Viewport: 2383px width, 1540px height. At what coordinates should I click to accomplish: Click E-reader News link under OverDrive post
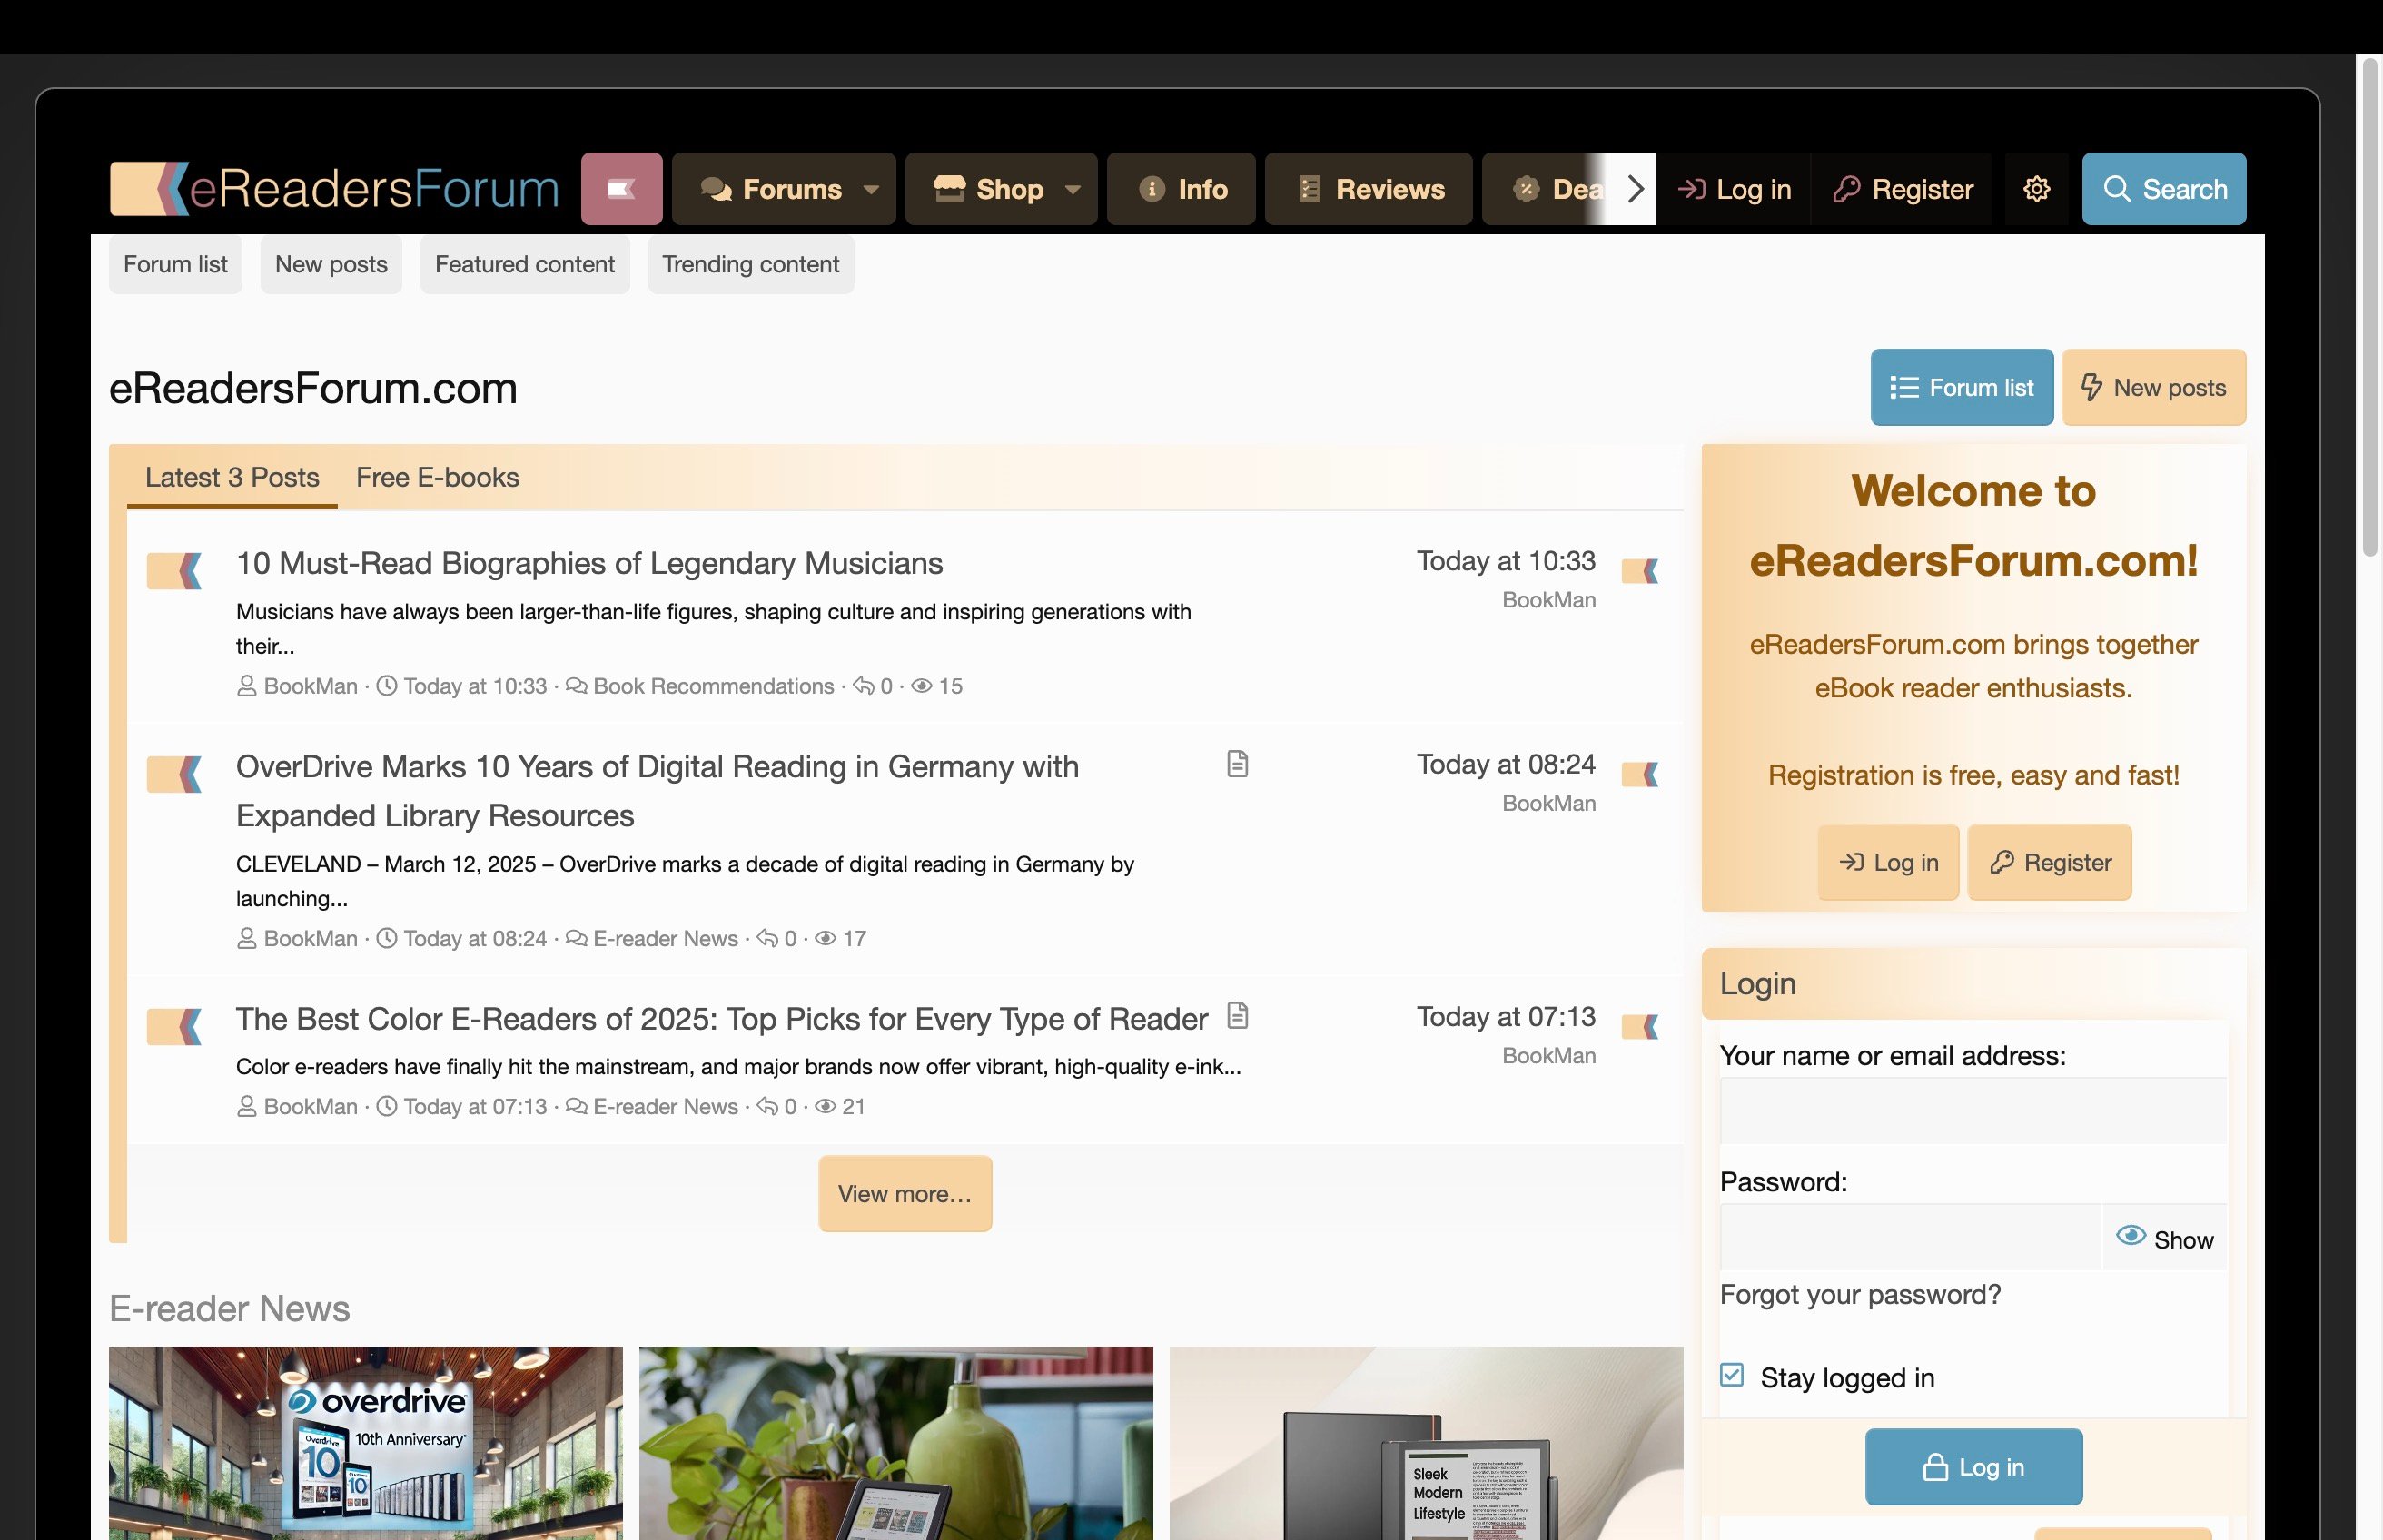[x=665, y=938]
